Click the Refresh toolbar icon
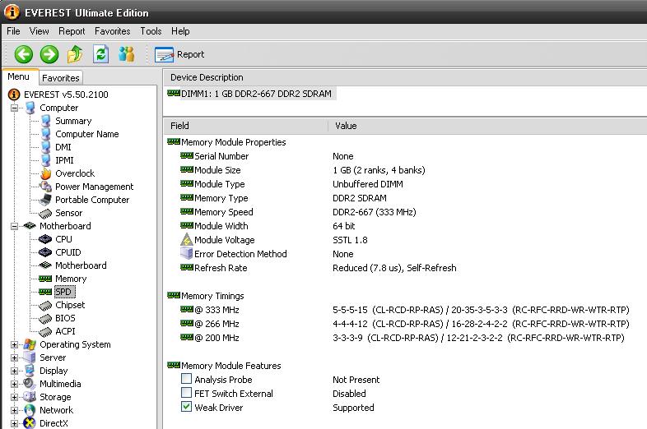The width and height of the screenshot is (647, 429). (100, 54)
